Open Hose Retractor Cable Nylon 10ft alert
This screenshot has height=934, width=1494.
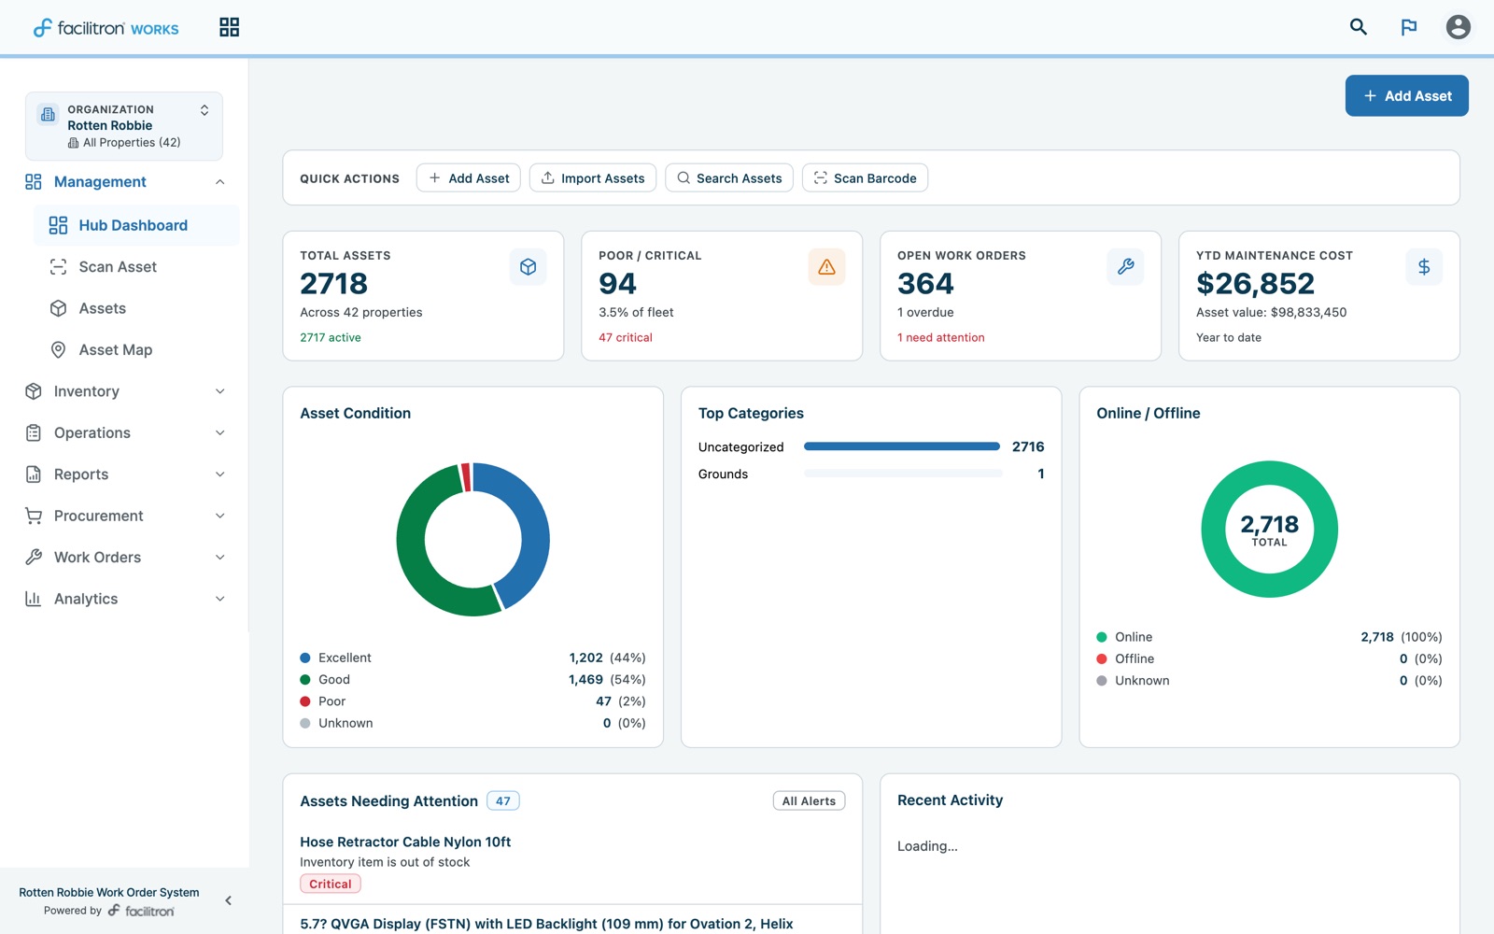click(x=405, y=842)
